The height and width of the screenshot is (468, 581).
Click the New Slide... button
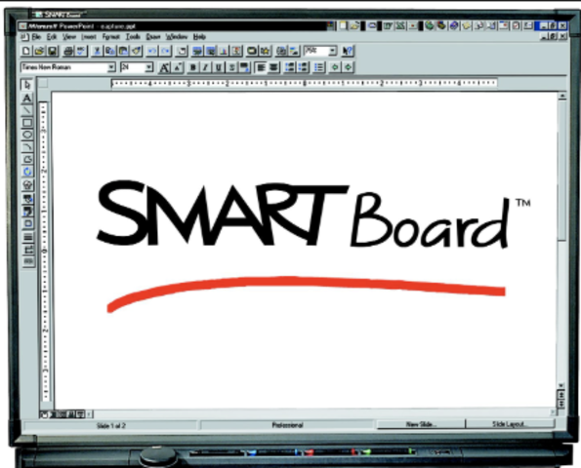pos(421,424)
